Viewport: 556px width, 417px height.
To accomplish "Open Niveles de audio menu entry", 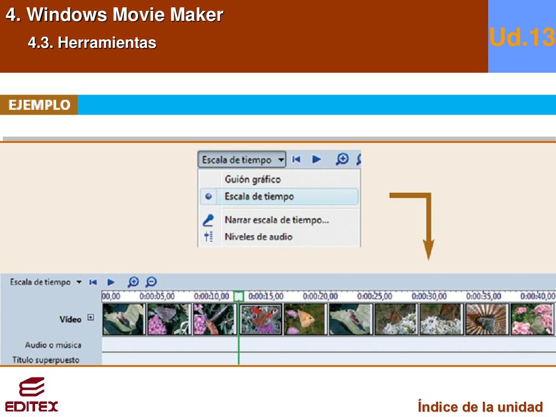I will 258,237.
